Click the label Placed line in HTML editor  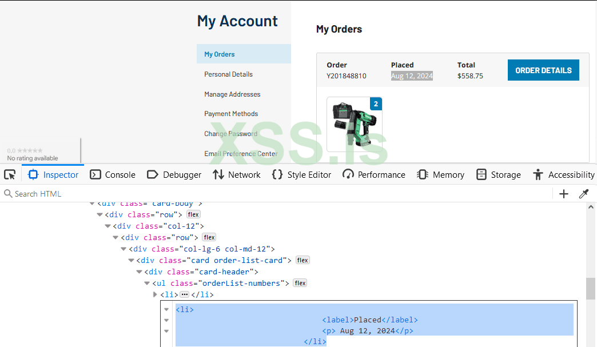370,320
